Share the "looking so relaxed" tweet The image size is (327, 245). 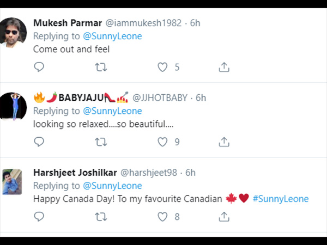(x=224, y=142)
